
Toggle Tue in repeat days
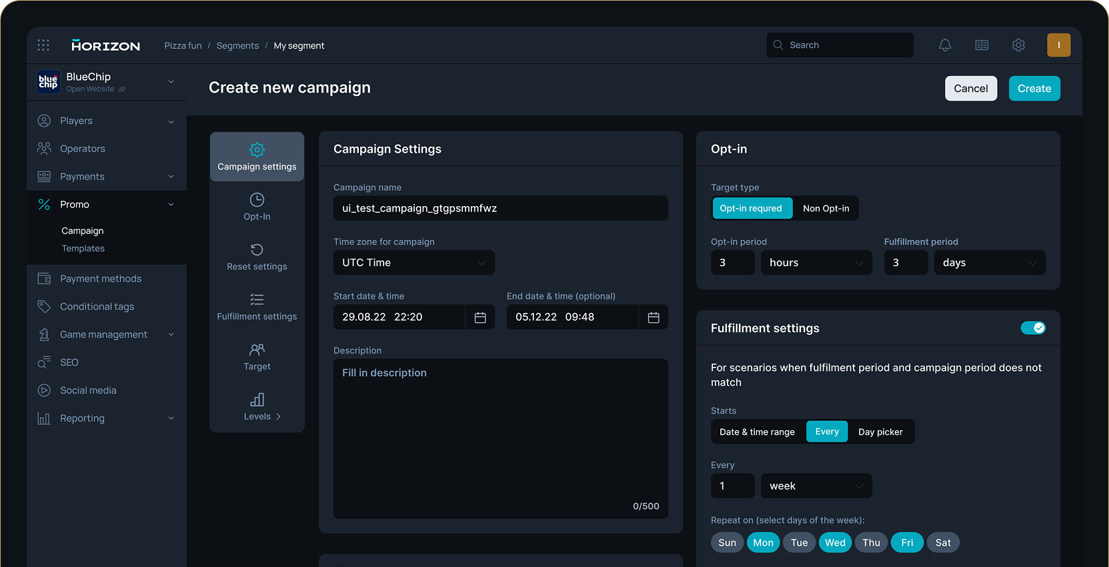click(x=799, y=542)
